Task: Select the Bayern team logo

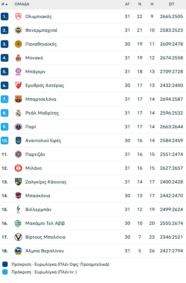Action: tap(18, 72)
